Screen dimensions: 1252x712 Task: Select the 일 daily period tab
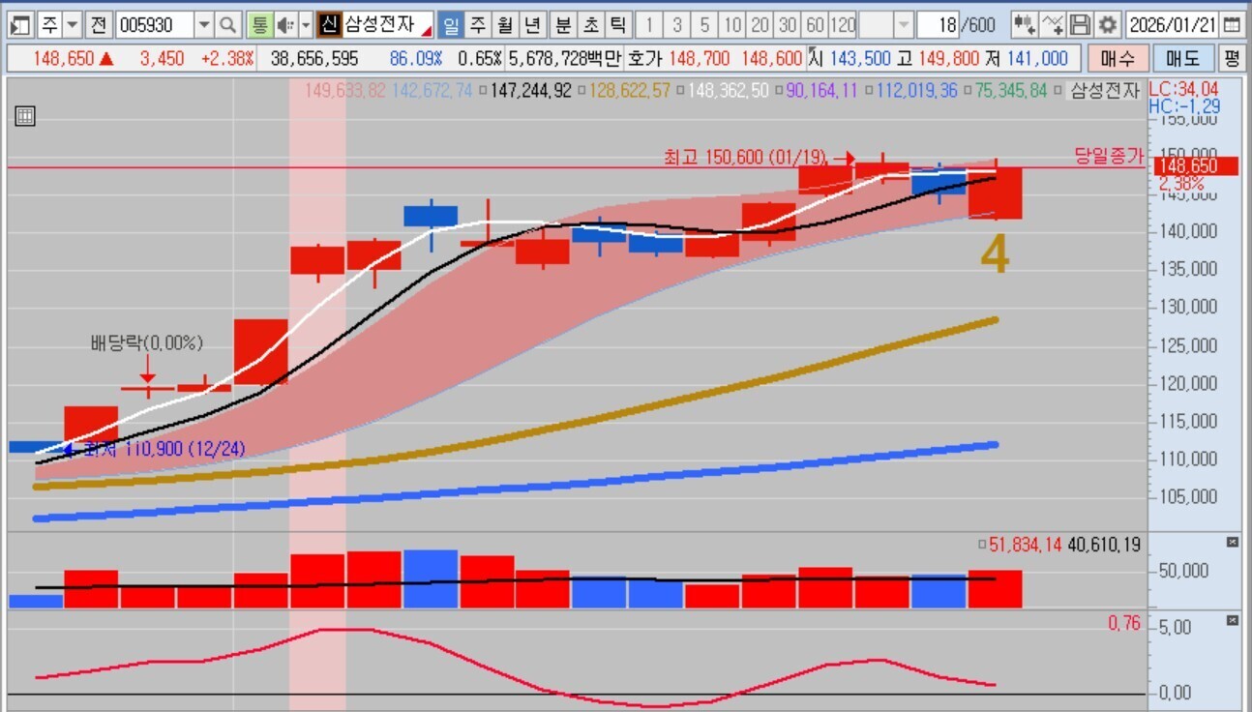(451, 24)
